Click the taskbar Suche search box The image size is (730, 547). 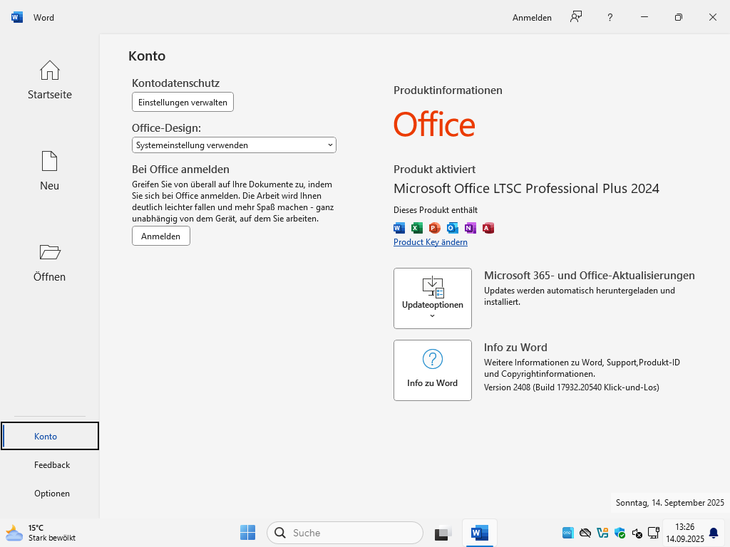coord(345,533)
